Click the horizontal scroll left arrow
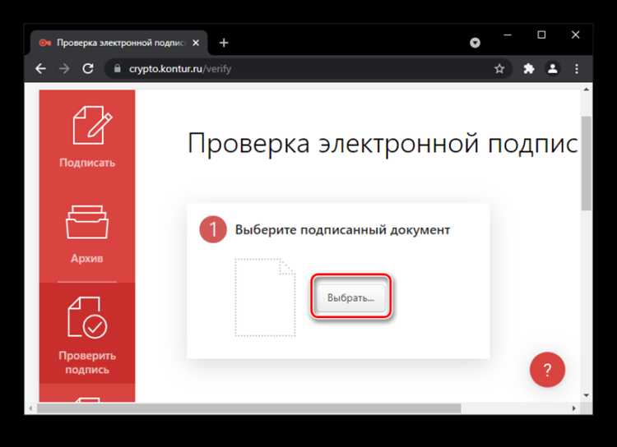This screenshot has height=447, width=617. [x=30, y=408]
